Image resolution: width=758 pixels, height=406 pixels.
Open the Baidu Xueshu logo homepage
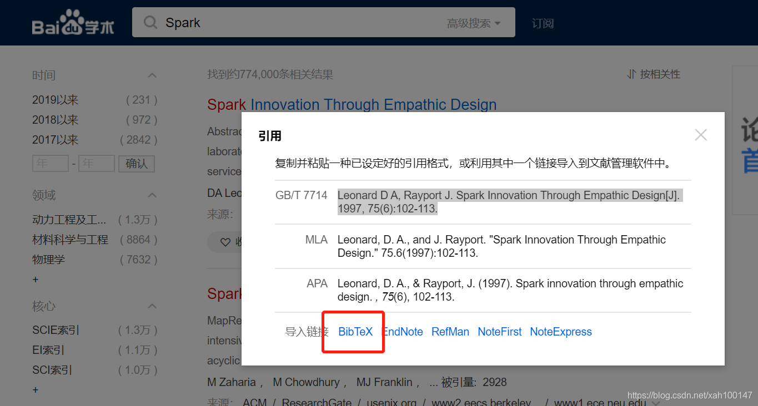click(73, 23)
